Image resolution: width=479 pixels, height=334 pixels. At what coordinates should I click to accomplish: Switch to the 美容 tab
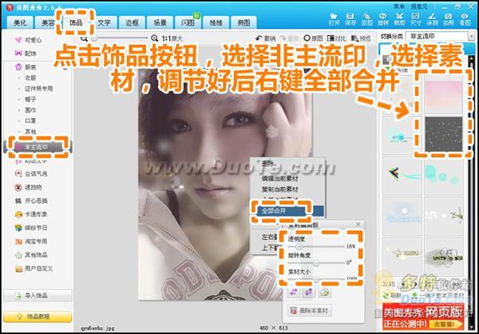[x=48, y=22]
